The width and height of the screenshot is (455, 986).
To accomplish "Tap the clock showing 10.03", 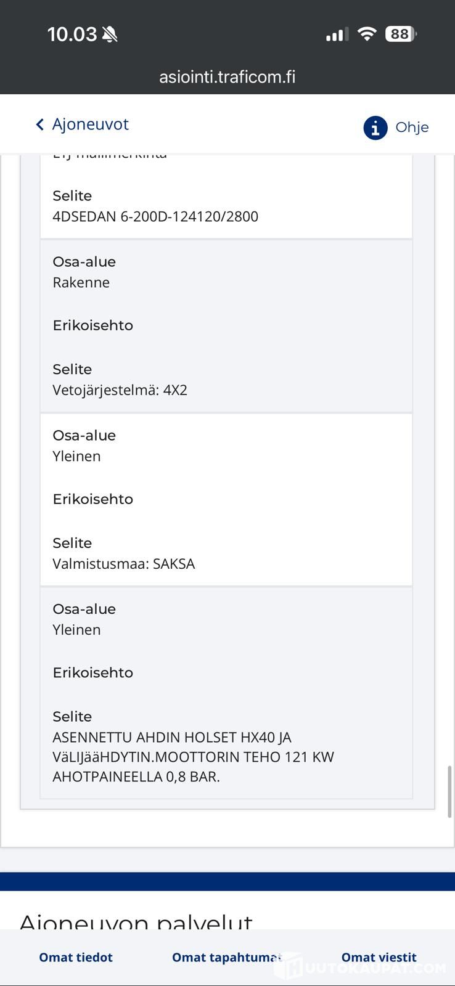I will click(x=72, y=34).
